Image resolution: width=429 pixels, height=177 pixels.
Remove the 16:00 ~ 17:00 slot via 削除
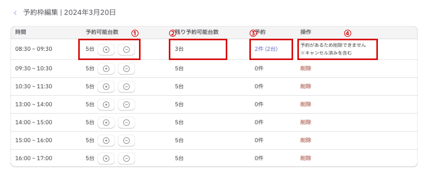click(305, 158)
